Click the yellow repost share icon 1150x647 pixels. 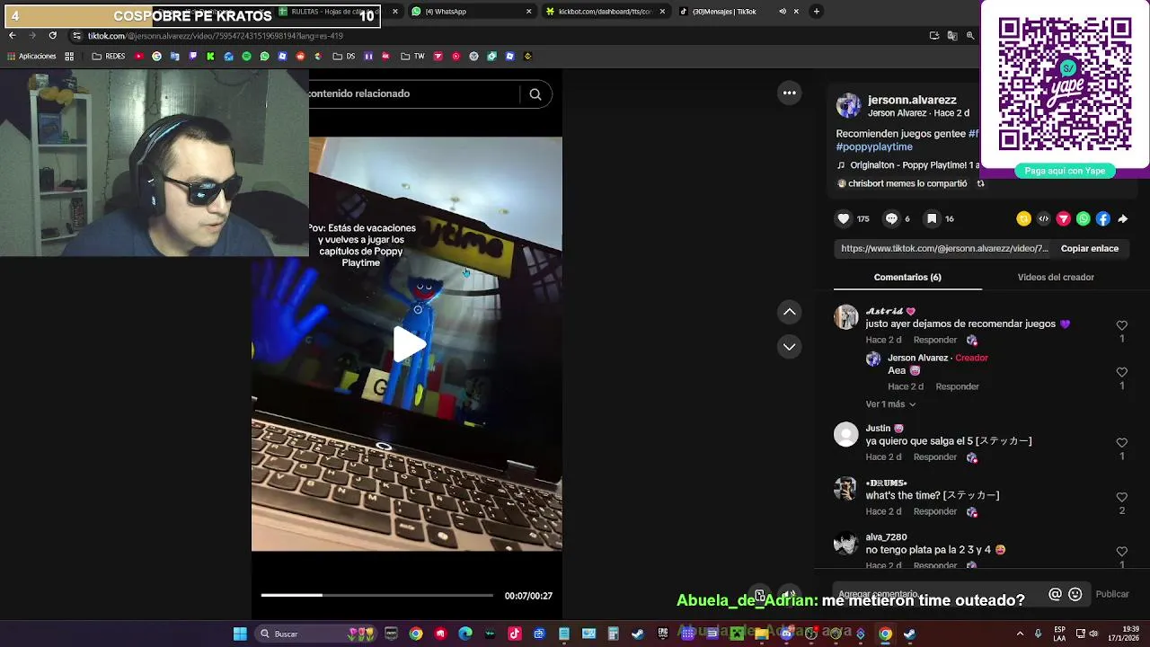pos(1023,218)
